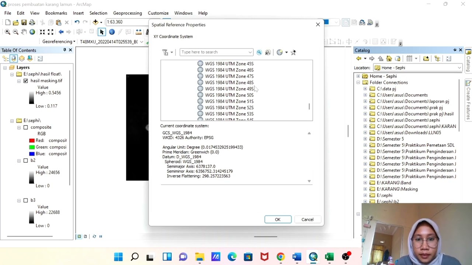Expand the Home - Sephi catalog node
The height and width of the screenshot is (265, 472).
pyautogui.click(x=358, y=76)
